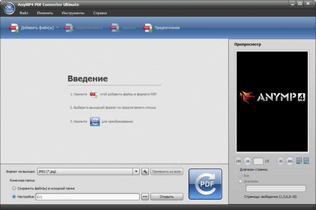Expand the Добавить файл(ы) dropdown arrow
316x210 pixels.
click(57, 27)
